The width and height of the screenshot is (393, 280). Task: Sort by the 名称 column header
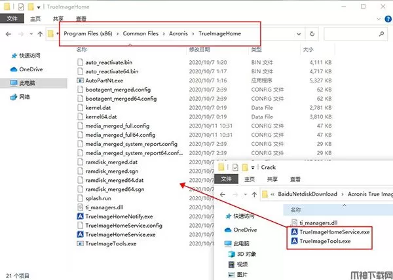[82, 50]
